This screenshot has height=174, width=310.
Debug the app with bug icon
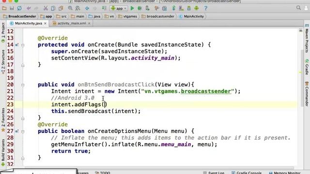click(140, 8)
